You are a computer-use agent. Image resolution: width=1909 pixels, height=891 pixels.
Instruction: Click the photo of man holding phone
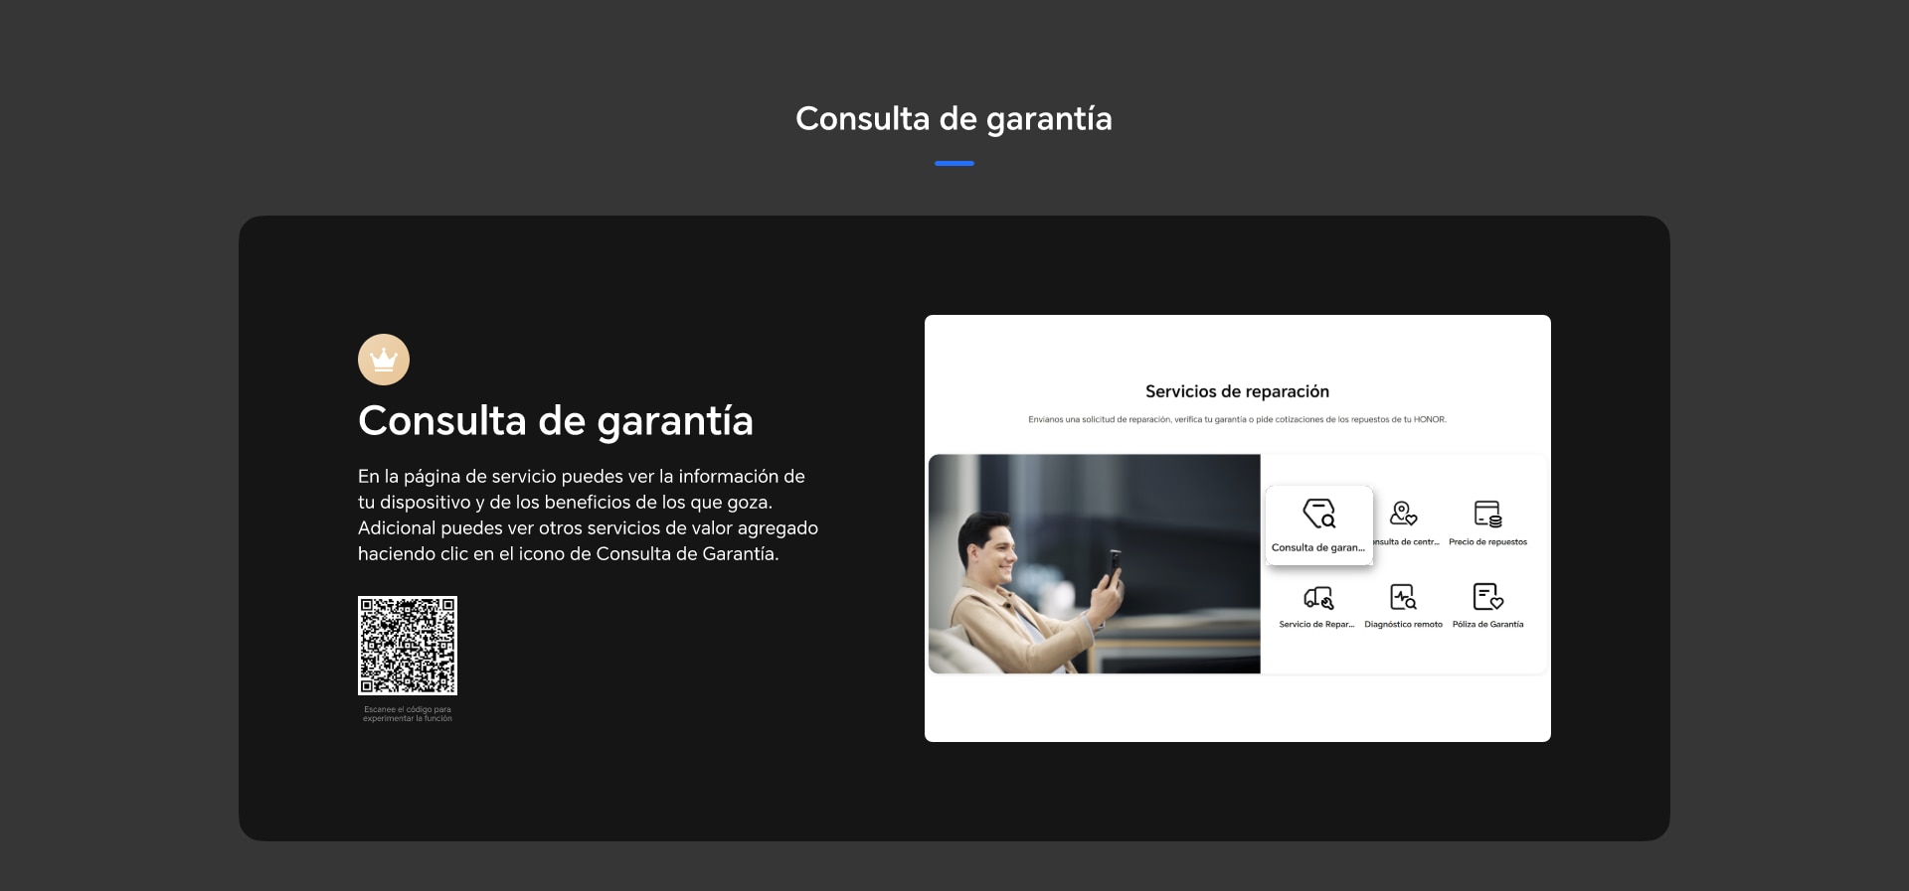[x=1094, y=563]
